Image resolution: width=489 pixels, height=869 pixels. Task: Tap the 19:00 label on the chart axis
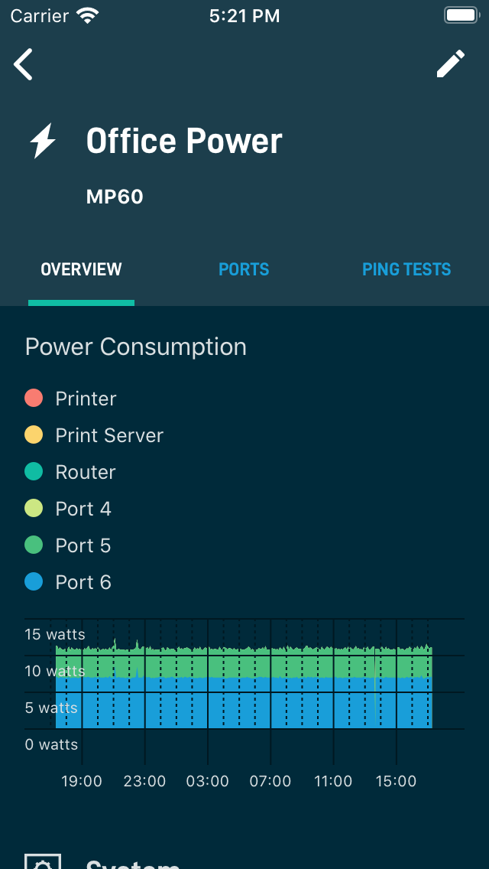(x=82, y=781)
